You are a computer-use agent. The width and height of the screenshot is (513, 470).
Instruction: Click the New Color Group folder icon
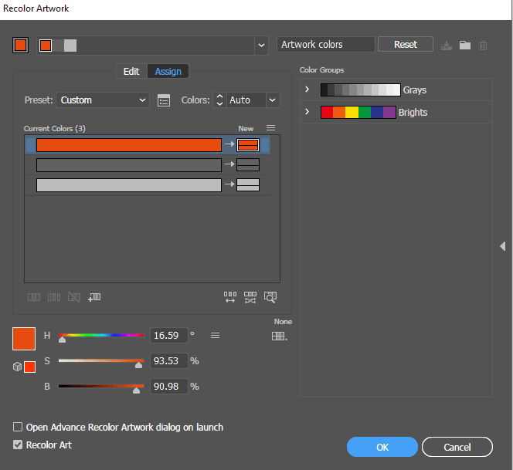tap(465, 45)
